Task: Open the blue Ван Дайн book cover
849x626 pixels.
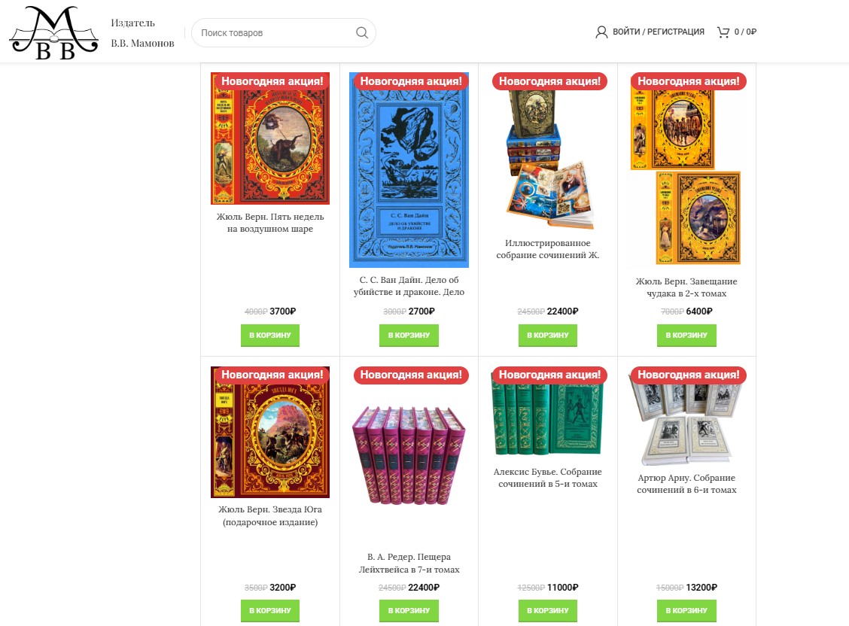Action: click(x=409, y=170)
